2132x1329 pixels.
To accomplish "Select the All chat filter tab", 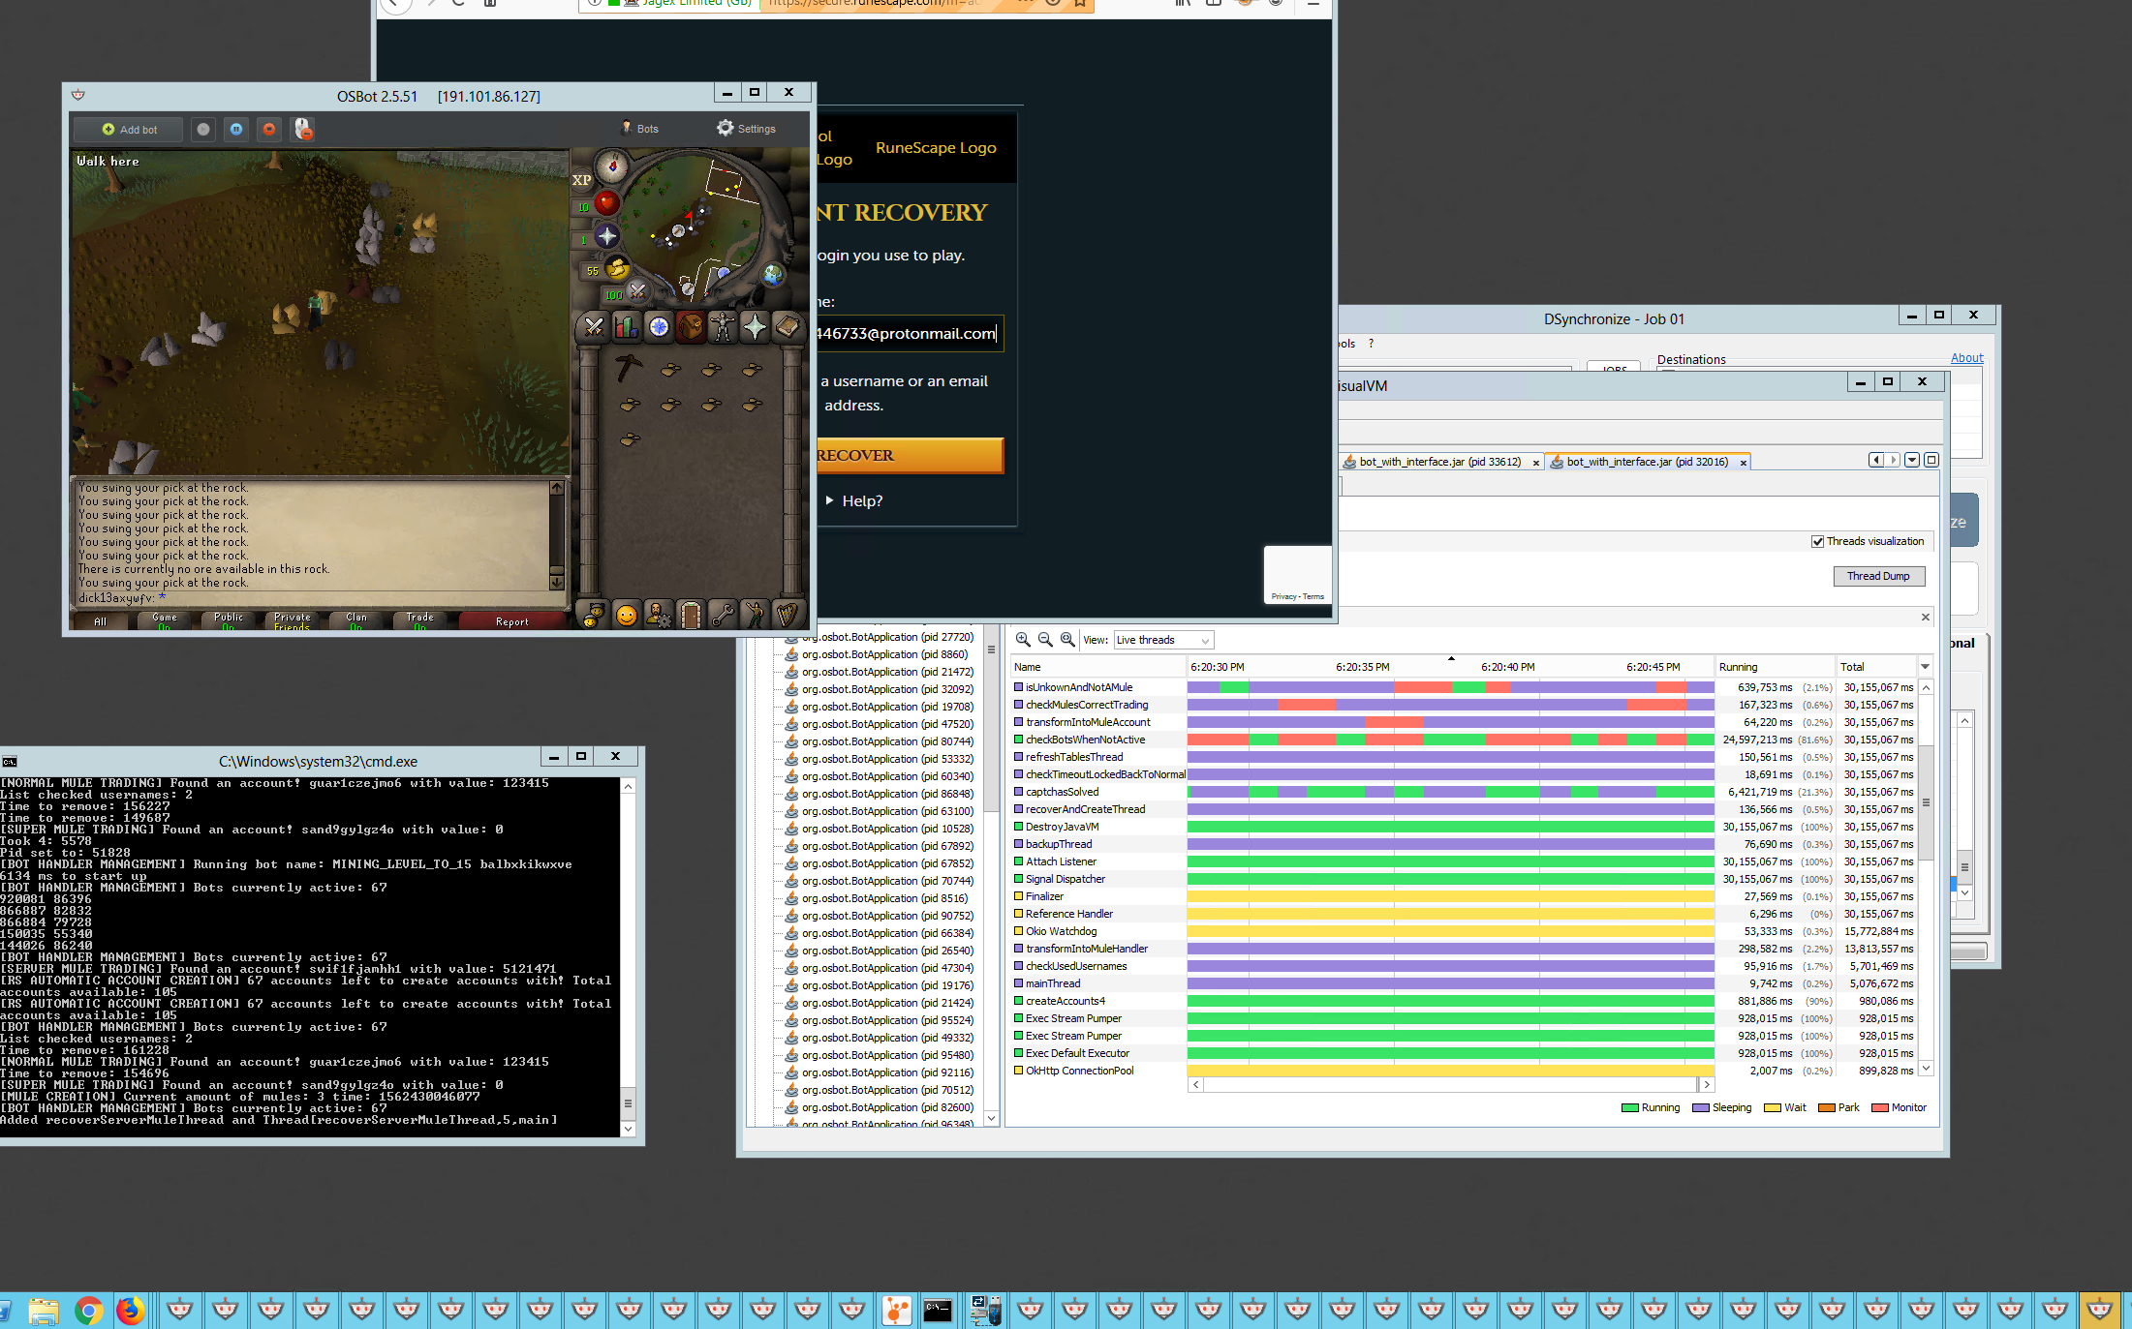I will coord(100,620).
